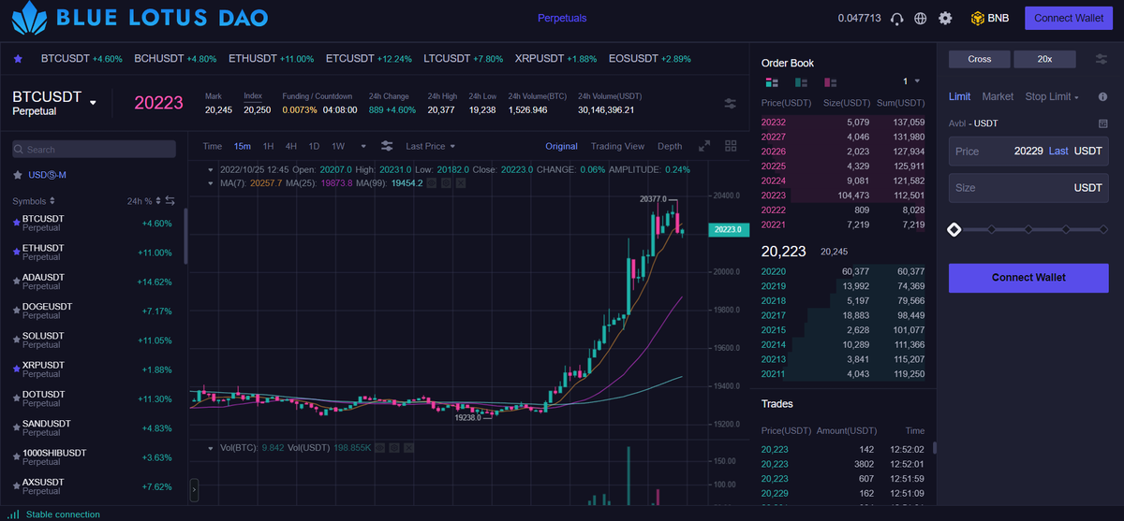Click Connect Wallet in order panel
Image resolution: width=1124 pixels, height=521 pixels.
[x=1028, y=277]
